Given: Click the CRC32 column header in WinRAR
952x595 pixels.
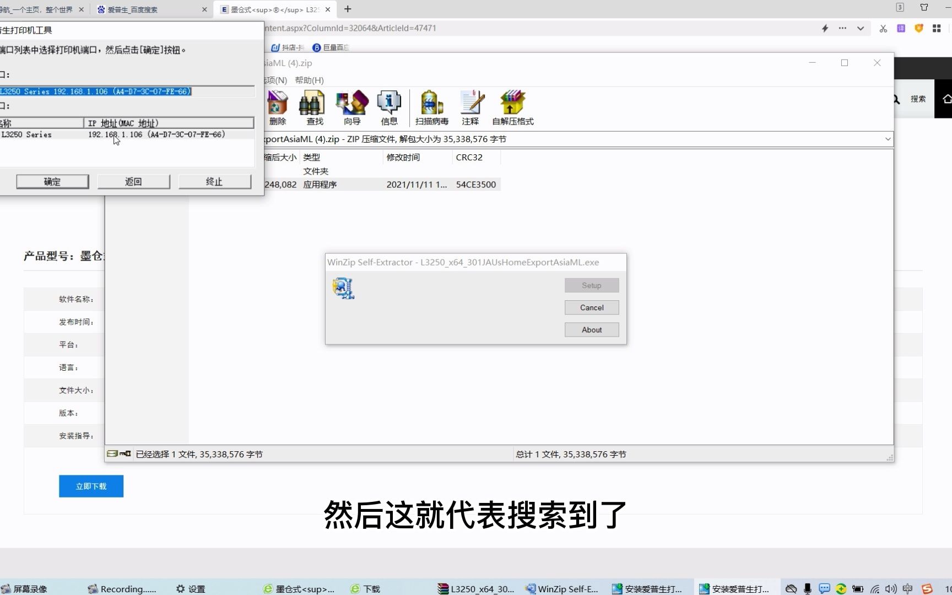Looking at the screenshot, I should coord(476,157).
